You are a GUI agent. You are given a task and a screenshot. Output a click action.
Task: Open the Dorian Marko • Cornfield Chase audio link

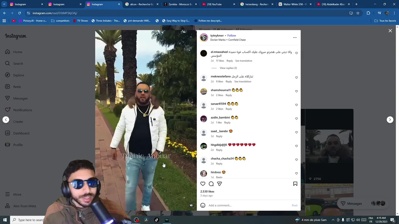228,40
